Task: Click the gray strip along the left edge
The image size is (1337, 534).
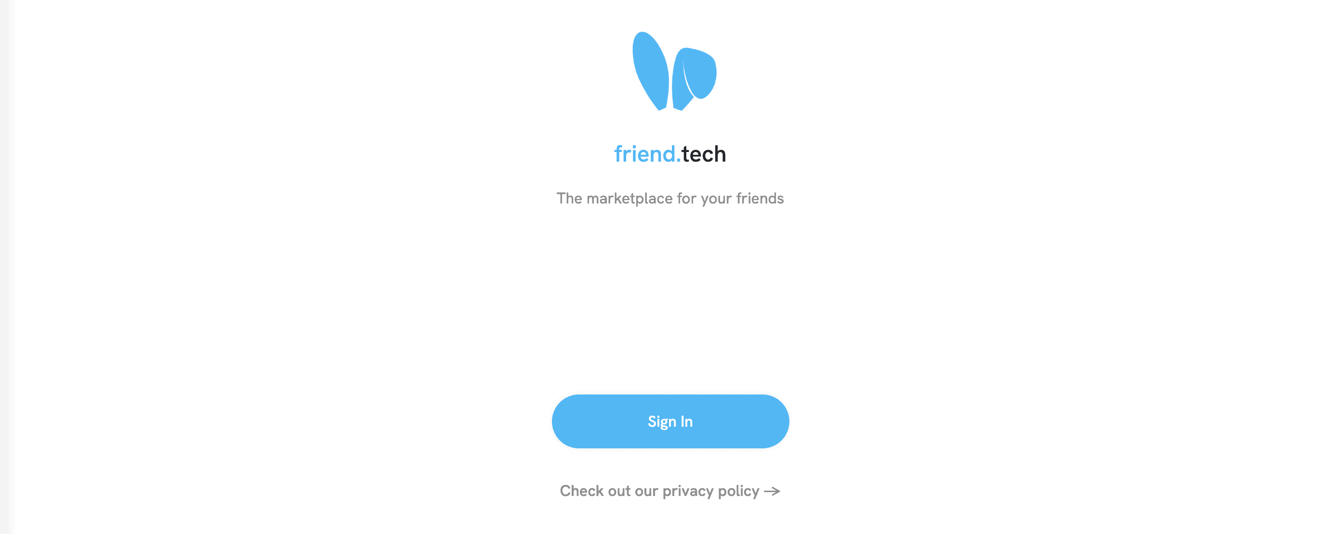Action: (6, 267)
